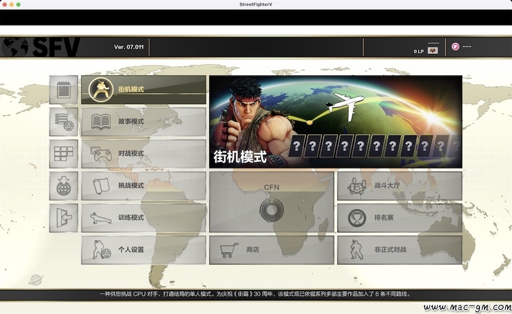512x314 pixels.
Task: Start 排名赛 ranked match
Action: coord(400,218)
